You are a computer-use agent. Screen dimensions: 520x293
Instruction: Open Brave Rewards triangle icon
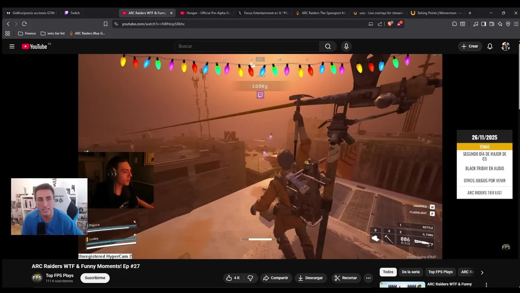tap(399, 24)
